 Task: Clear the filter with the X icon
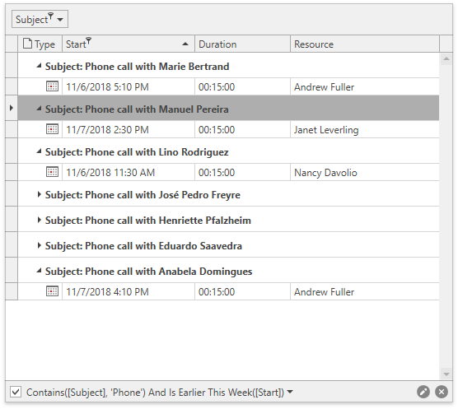[442, 392]
